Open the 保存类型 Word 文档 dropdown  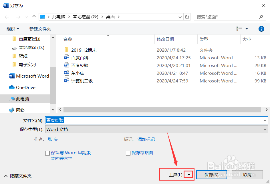[156, 129]
